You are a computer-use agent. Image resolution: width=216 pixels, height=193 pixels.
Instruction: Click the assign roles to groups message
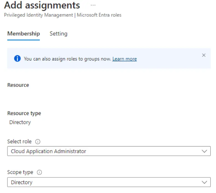point(67,59)
